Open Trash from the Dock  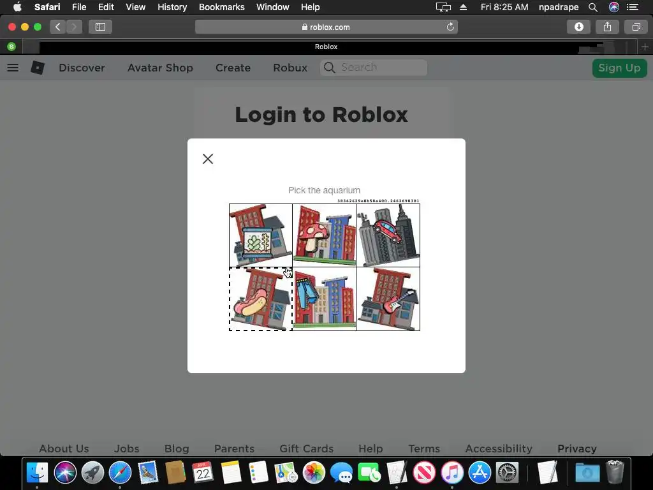tap(615, 471)
